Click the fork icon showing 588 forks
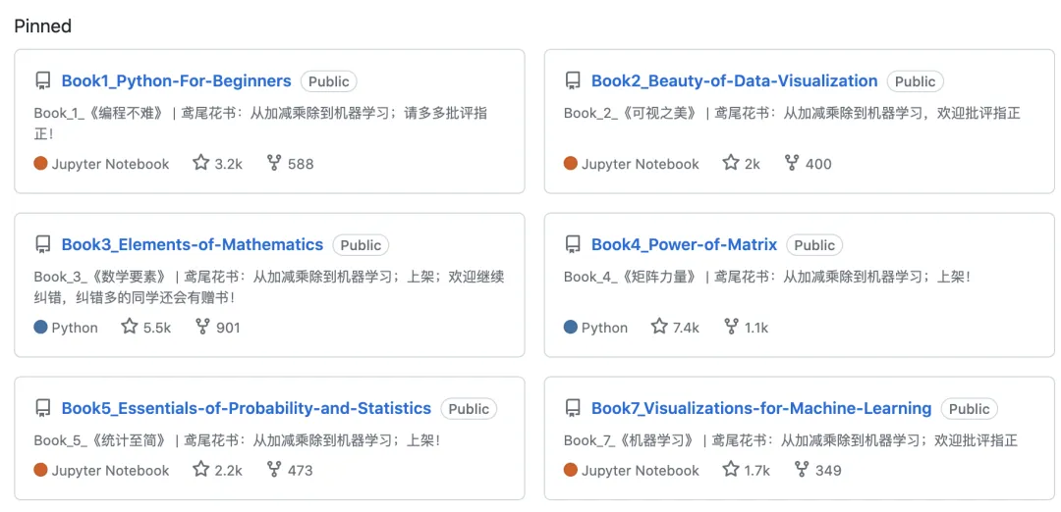 (274, 163)
